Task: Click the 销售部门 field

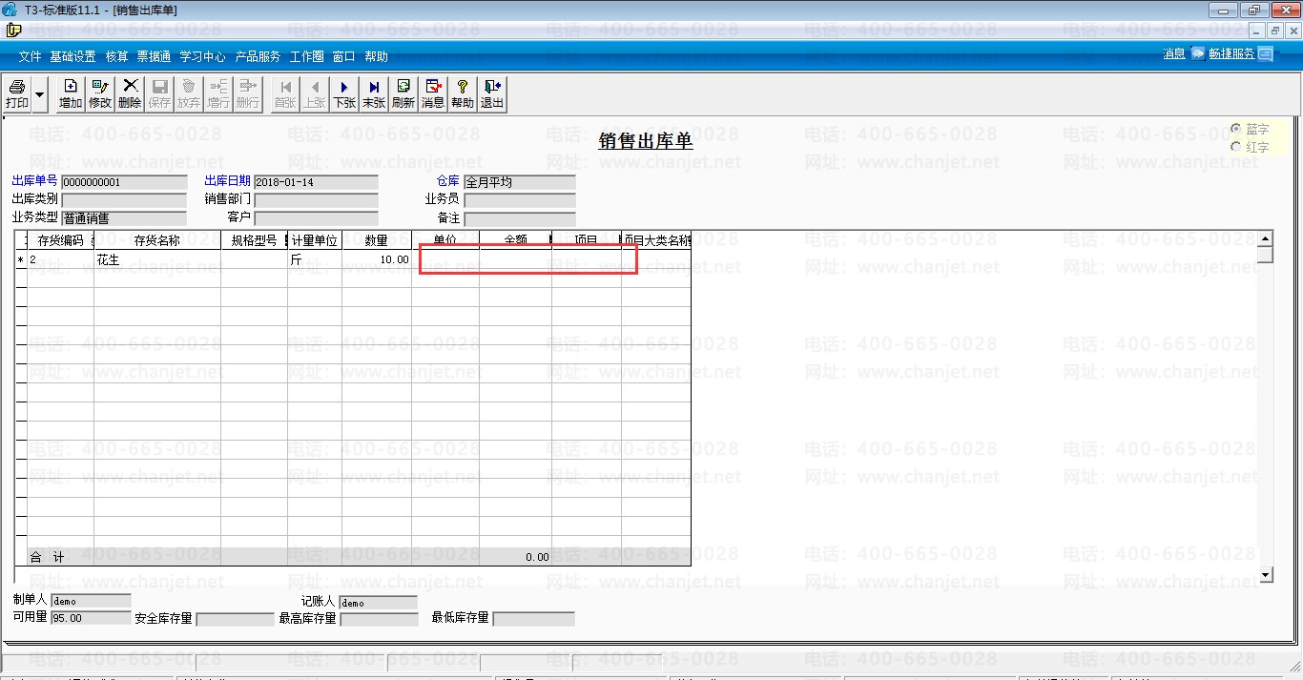Action: 316,200
